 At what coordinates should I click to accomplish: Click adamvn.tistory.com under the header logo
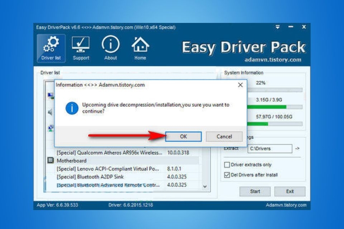pyautogui.click(x=273, y=60)
